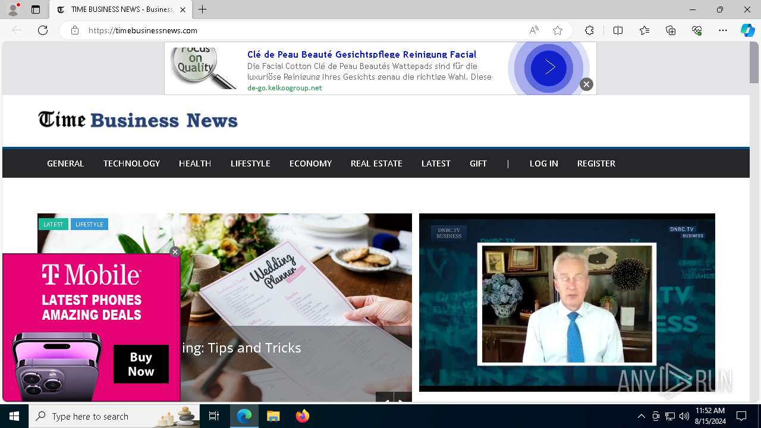The height and width of the screenshot is (428, 761).
Task: Open a new tab with plus button
Action: (203, 10)
